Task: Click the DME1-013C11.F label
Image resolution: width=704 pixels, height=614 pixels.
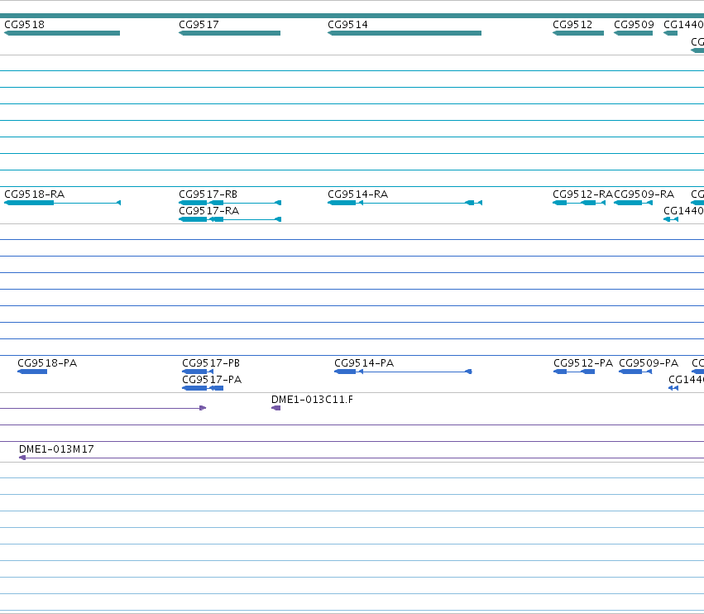Action: (x=312, y=400)
